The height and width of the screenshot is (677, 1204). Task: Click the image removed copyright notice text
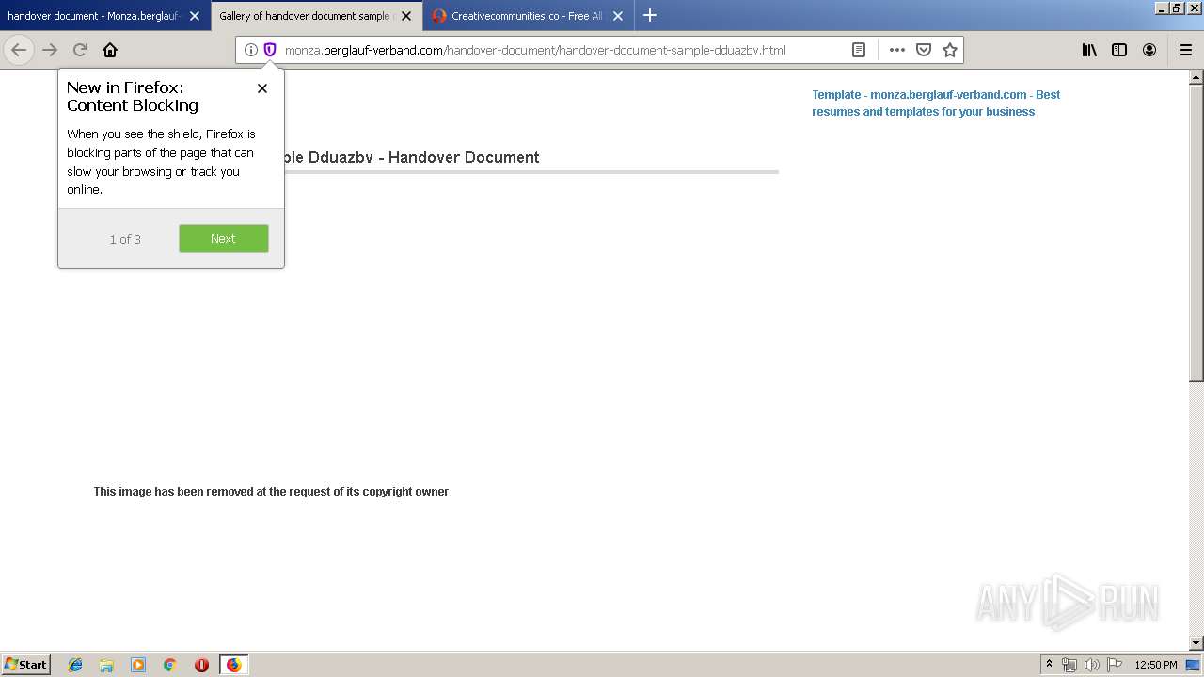pyautogui.click(x=271, y=492)
